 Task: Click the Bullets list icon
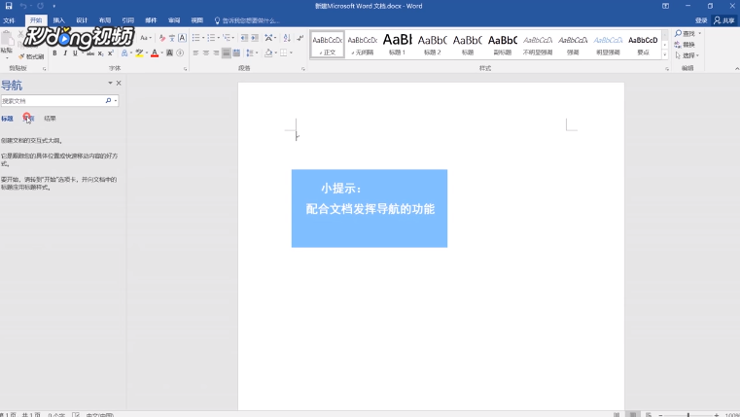(x=195, y=38)
